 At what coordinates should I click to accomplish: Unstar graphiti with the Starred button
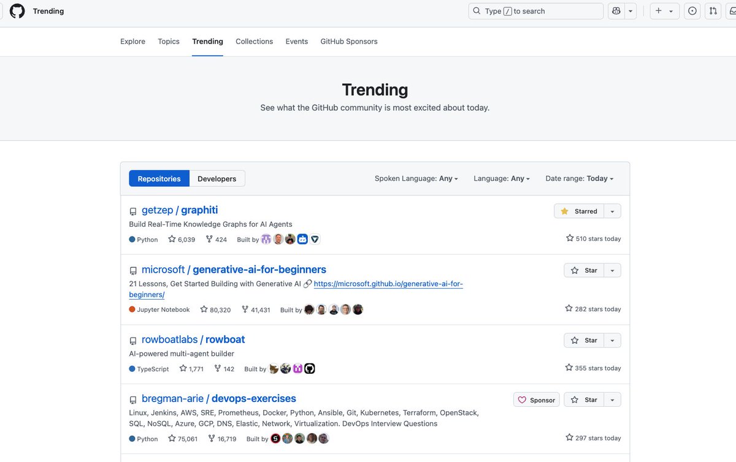point(579,211)
